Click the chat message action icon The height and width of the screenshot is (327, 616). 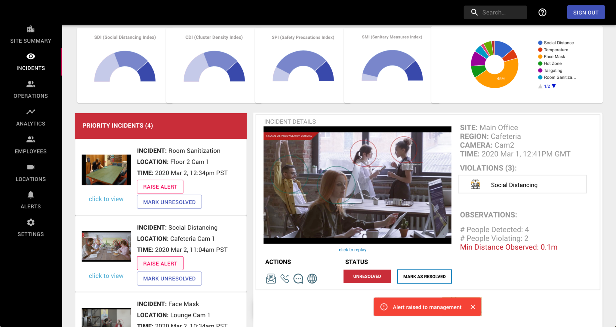coord(298,278)
